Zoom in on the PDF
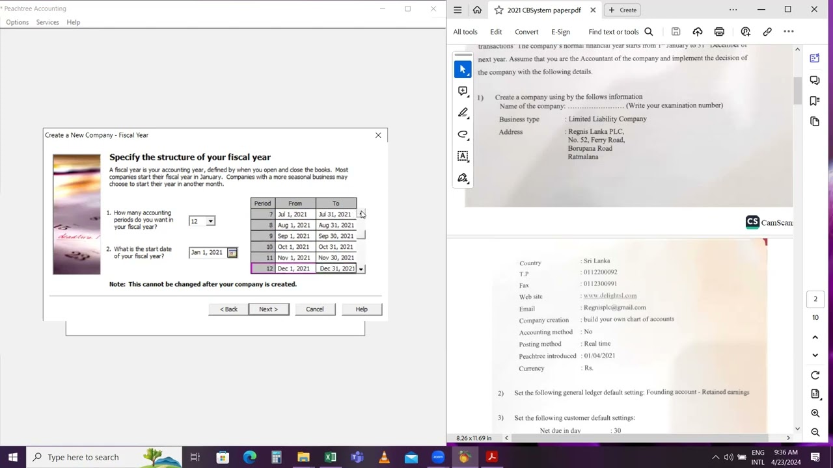This screenshot has height=468, width=833. pyautogui.click(x=815, y=413)
